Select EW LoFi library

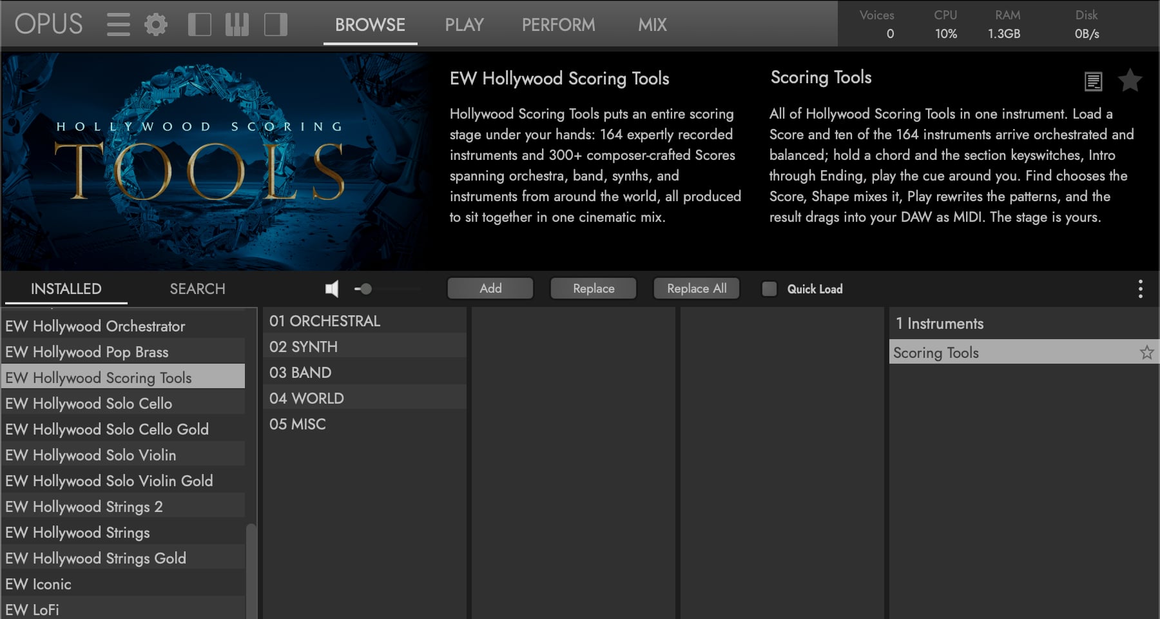click(x=123, y=609)
